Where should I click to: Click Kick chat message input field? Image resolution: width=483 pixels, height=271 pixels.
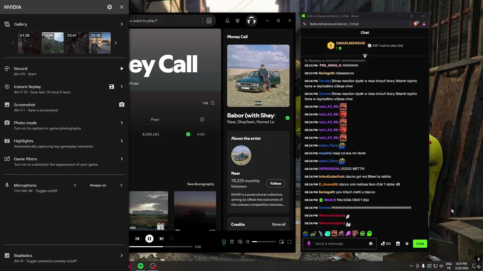(340, 244)
